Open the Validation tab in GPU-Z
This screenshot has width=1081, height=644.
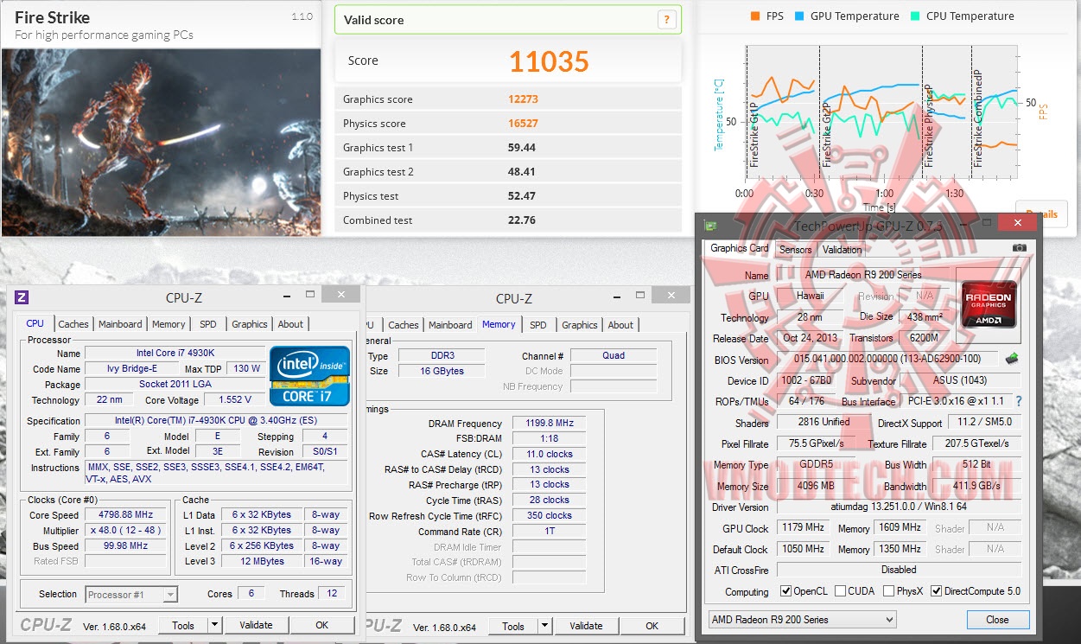pos(842,250)
